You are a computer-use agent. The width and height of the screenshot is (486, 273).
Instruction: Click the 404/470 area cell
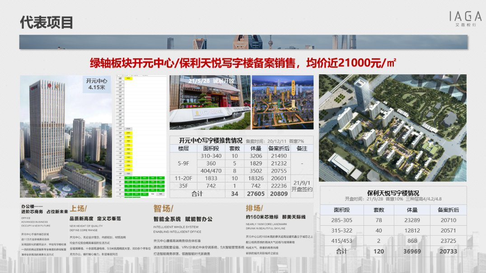211,171
